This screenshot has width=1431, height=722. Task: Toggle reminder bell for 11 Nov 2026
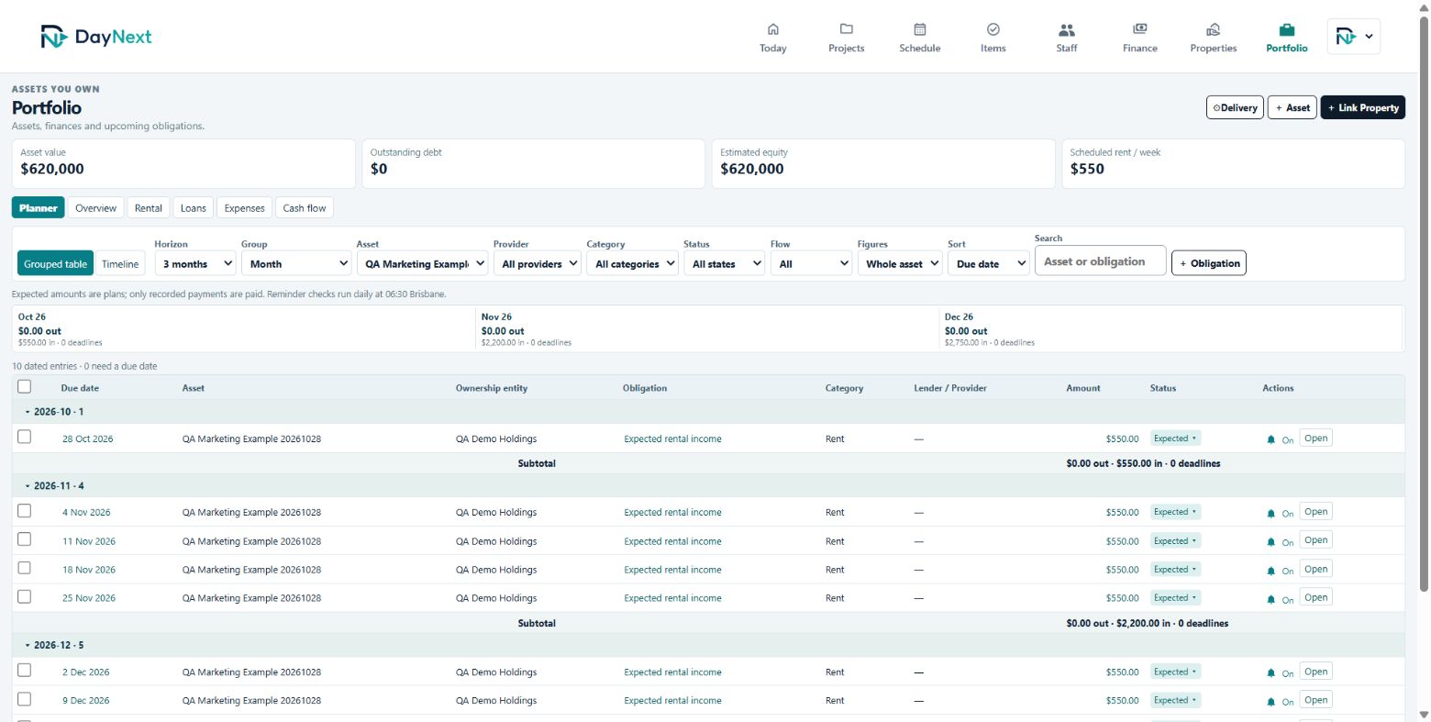click(x=1270, y=542)
